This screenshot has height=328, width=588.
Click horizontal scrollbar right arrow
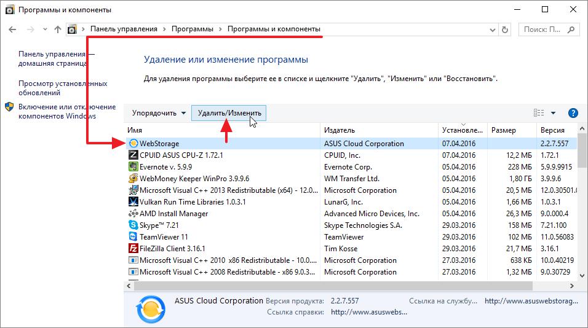(x=571, y=286)
